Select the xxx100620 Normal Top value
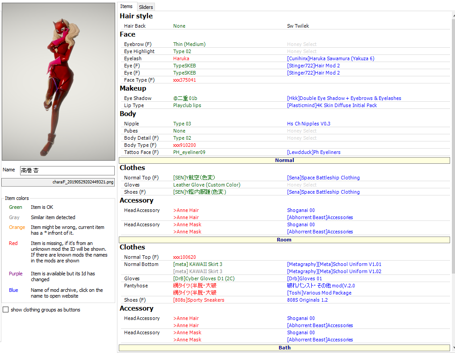455x353 pixels. [x=184, y=257]
